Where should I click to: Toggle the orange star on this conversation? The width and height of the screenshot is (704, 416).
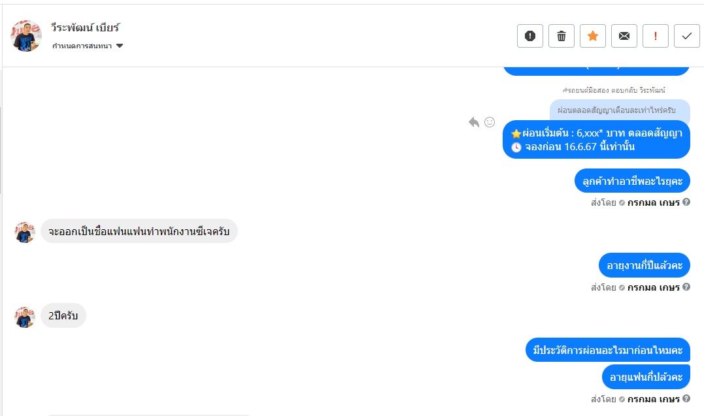click(593, 36)
